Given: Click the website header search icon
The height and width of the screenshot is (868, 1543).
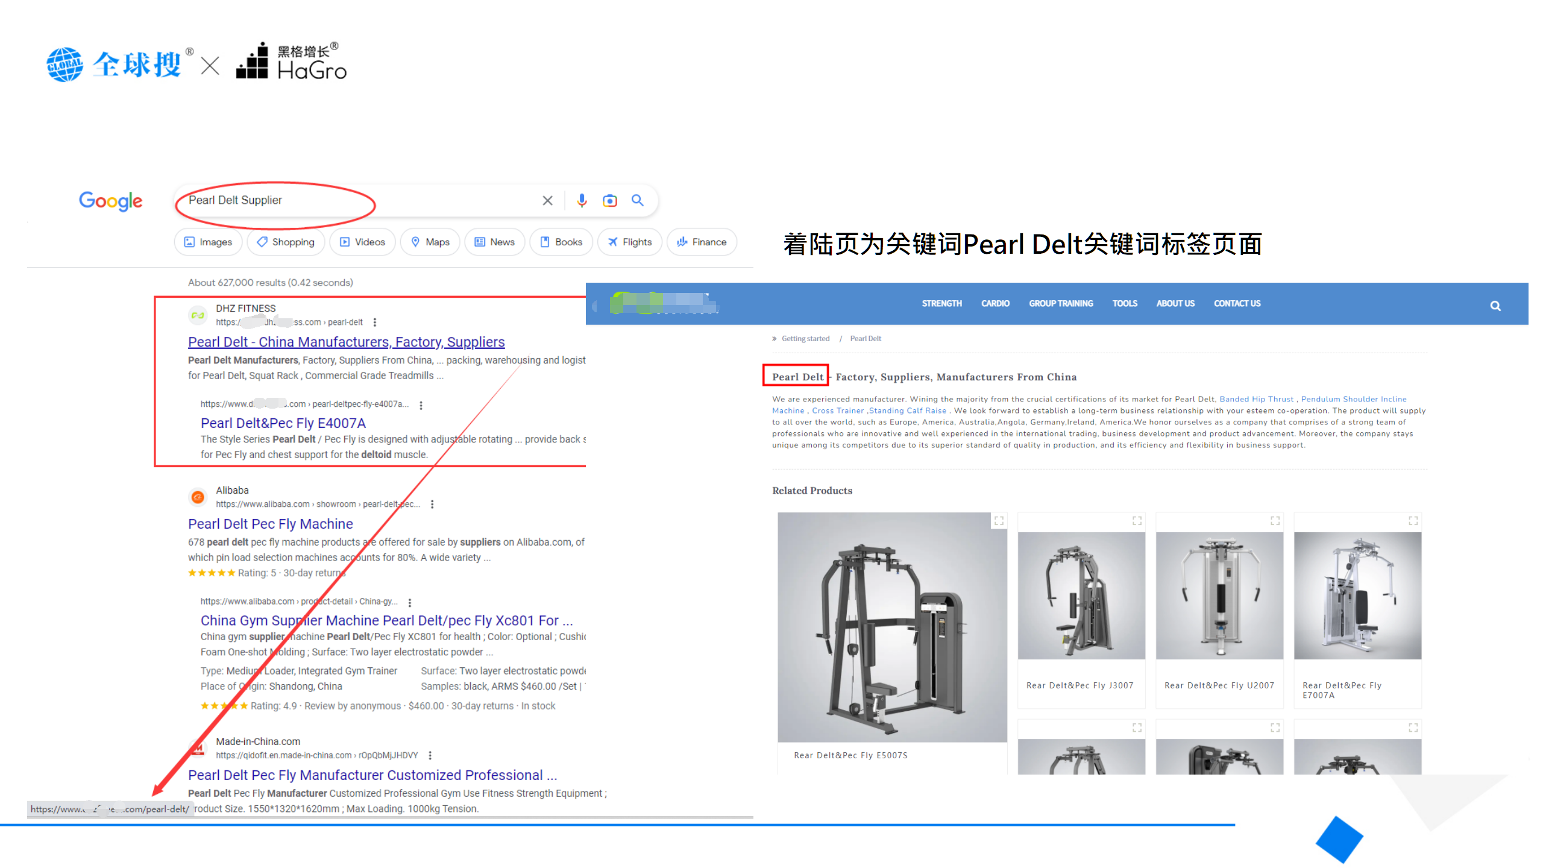Looking at the screenshot, I should click(x=1495, y=306).
